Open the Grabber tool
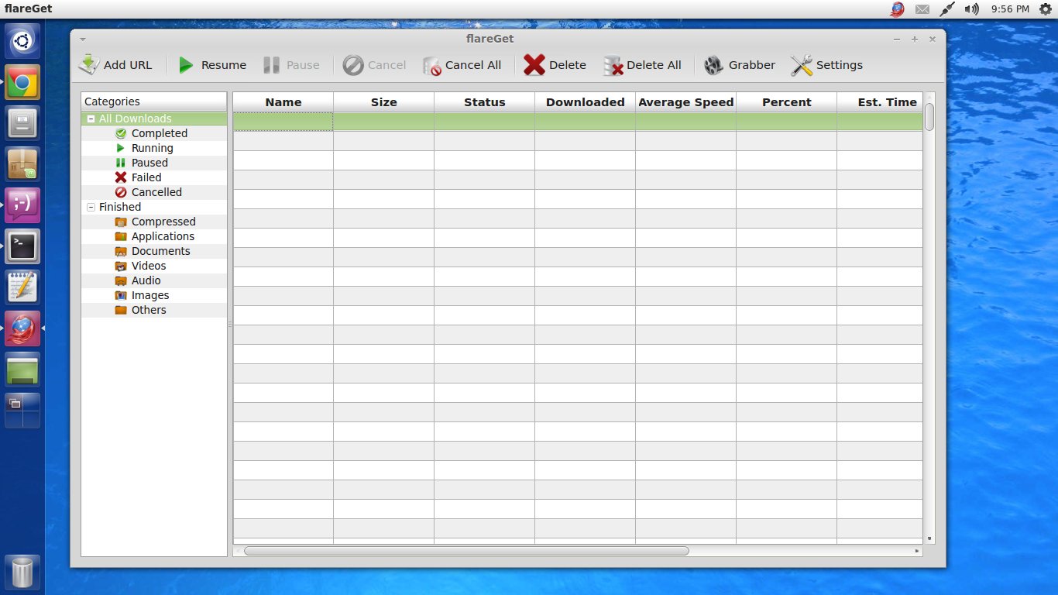This screenshot has height=595, width=1058. (x=740, y=65)
